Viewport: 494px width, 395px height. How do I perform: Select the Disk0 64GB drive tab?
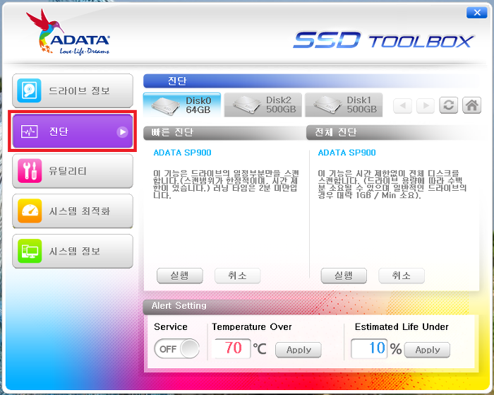pos(182,105)
